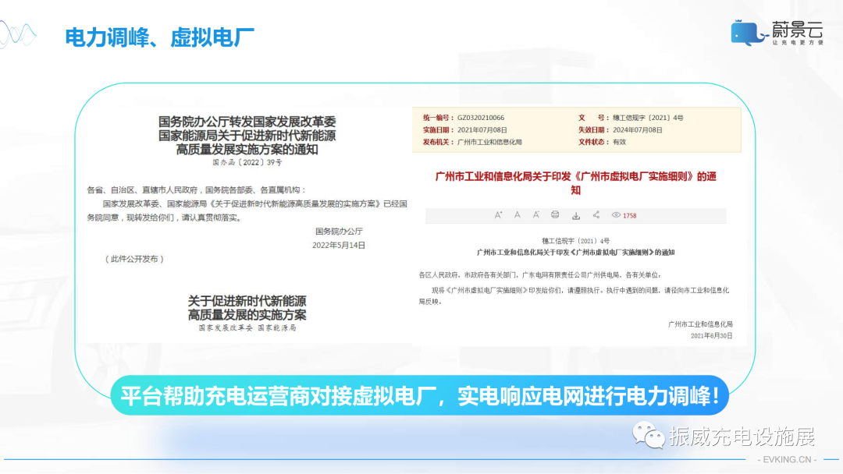
Task: Print the 广州市虚拟电厂 notice
Action: [554, 214]
